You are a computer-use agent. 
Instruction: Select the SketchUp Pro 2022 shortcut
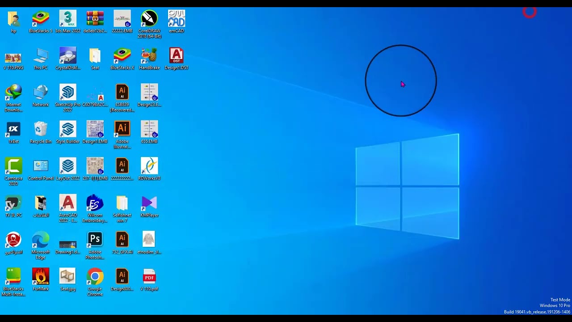[68, 92]
